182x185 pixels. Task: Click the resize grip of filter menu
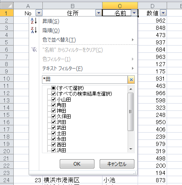[135, 173]
